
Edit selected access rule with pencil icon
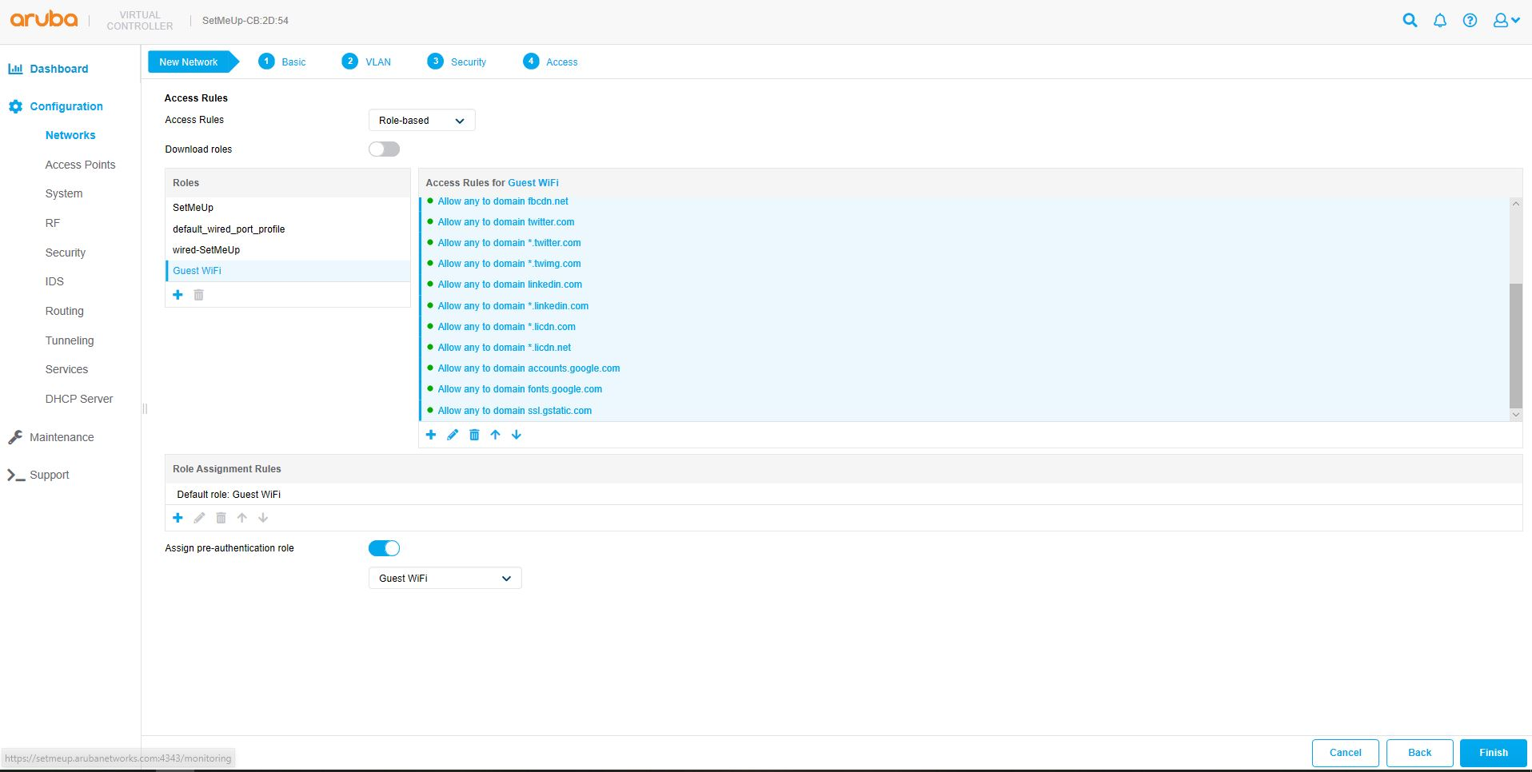pyautogui.click(x=453, y=435)
